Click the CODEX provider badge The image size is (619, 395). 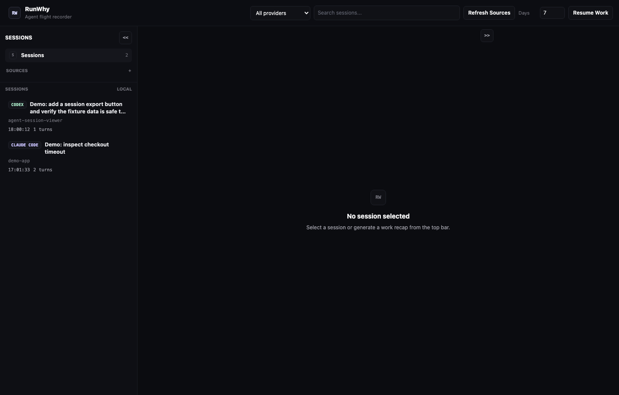(x=17, y=105)
